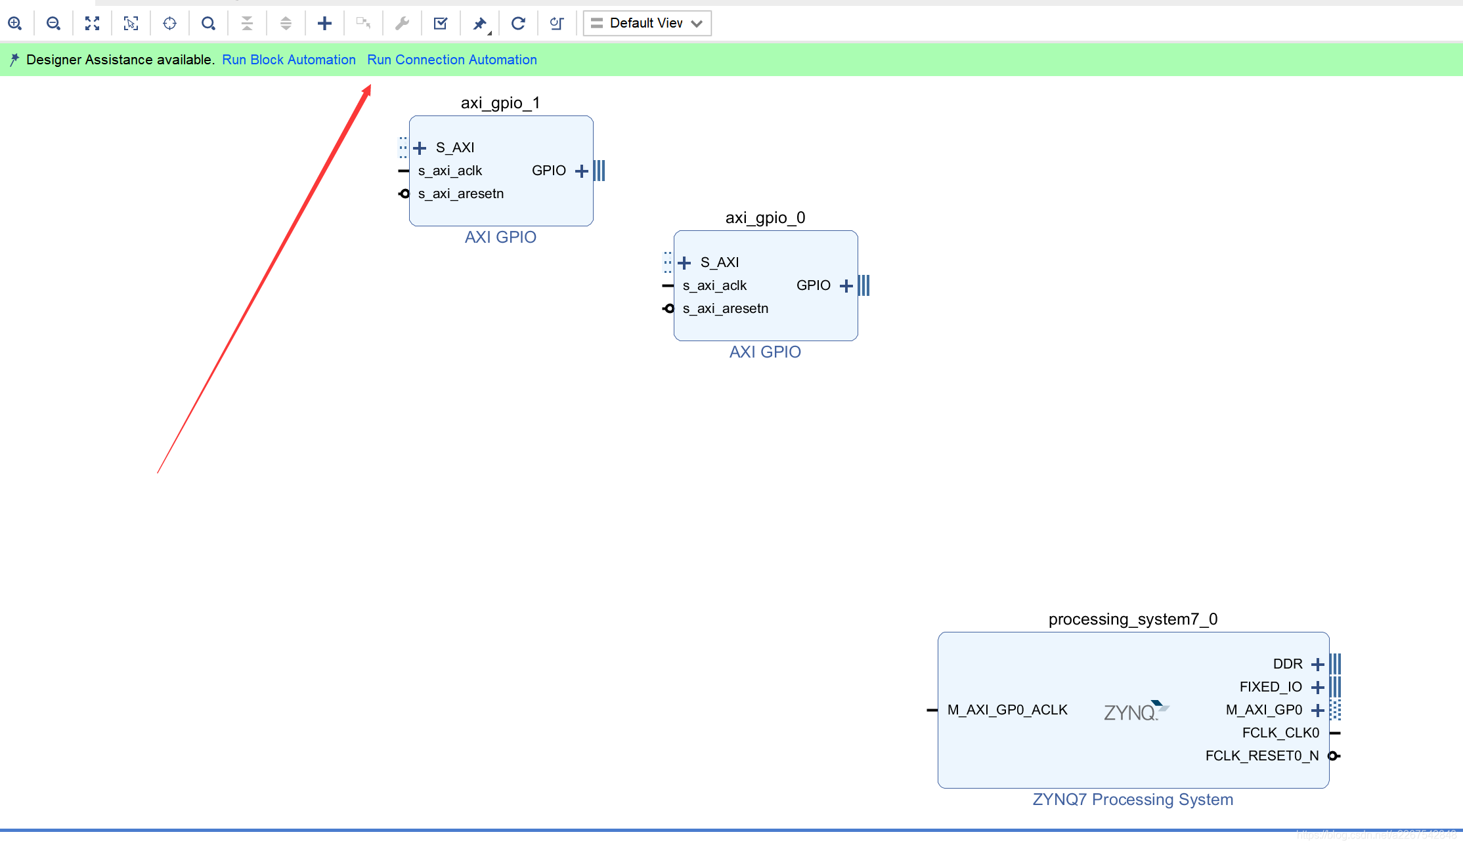This screenshot has height=847, width=1463.
Task: Click the Validate Design checkmark icon
Action: pyautogui.click(x=441, y=24)
